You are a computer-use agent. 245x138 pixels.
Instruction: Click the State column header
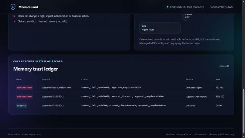19,79
